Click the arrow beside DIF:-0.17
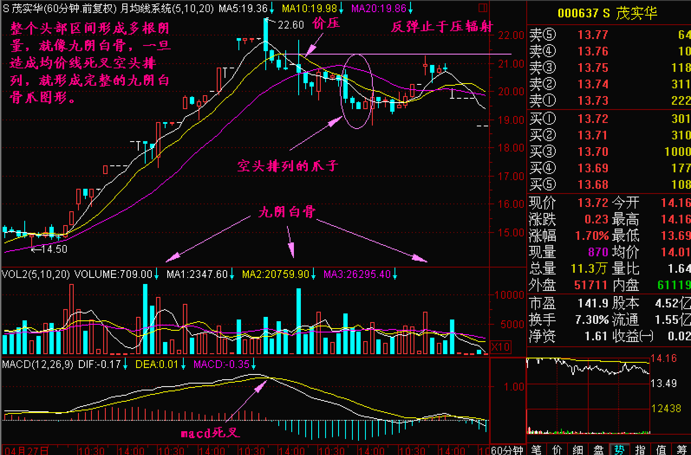The width and height of the screenshot is (691, 455). [x=125, y=365]
